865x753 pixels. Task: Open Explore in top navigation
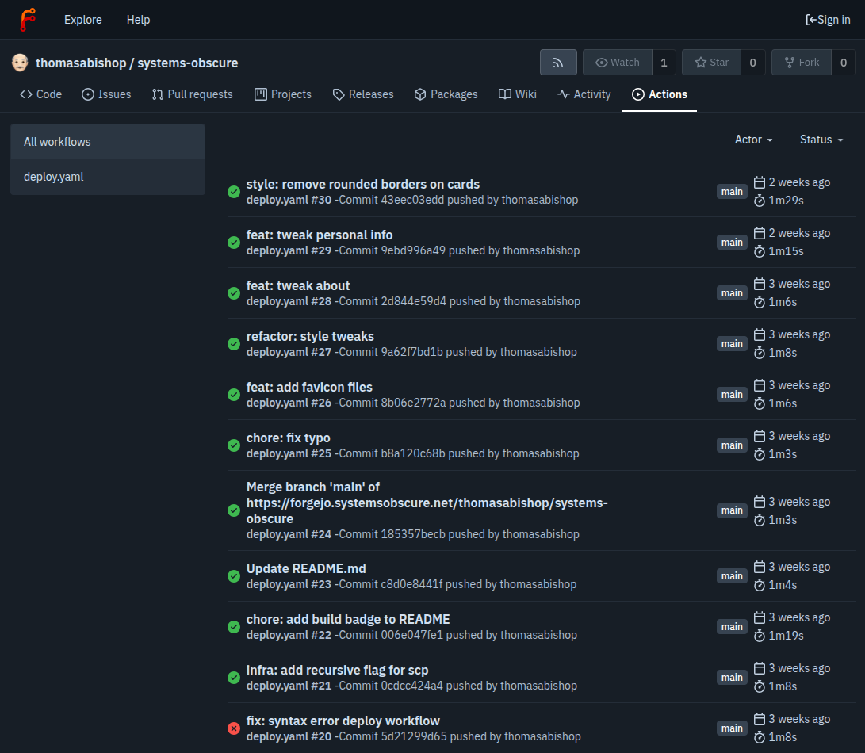click(83, 20)
